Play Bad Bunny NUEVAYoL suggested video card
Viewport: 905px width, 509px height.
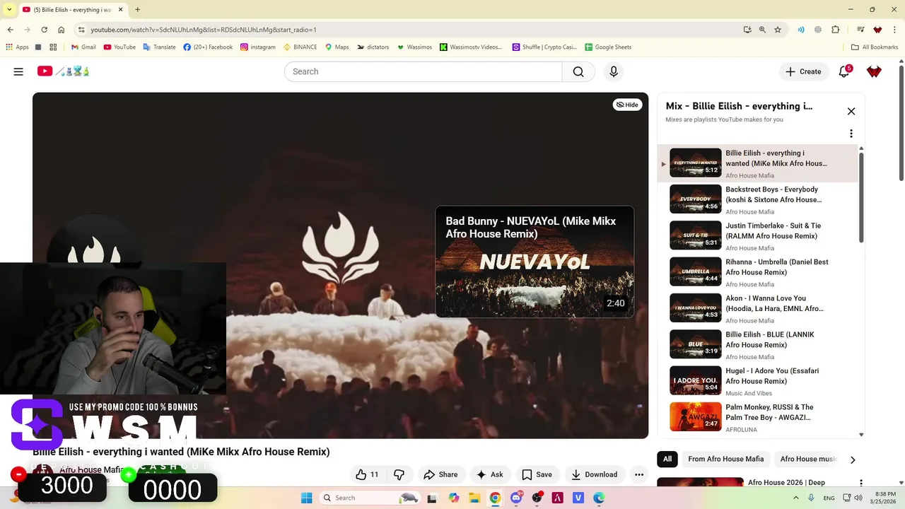[x=535, y=262]
